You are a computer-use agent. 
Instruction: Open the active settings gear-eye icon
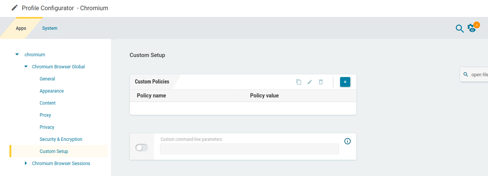coord(472,28)
